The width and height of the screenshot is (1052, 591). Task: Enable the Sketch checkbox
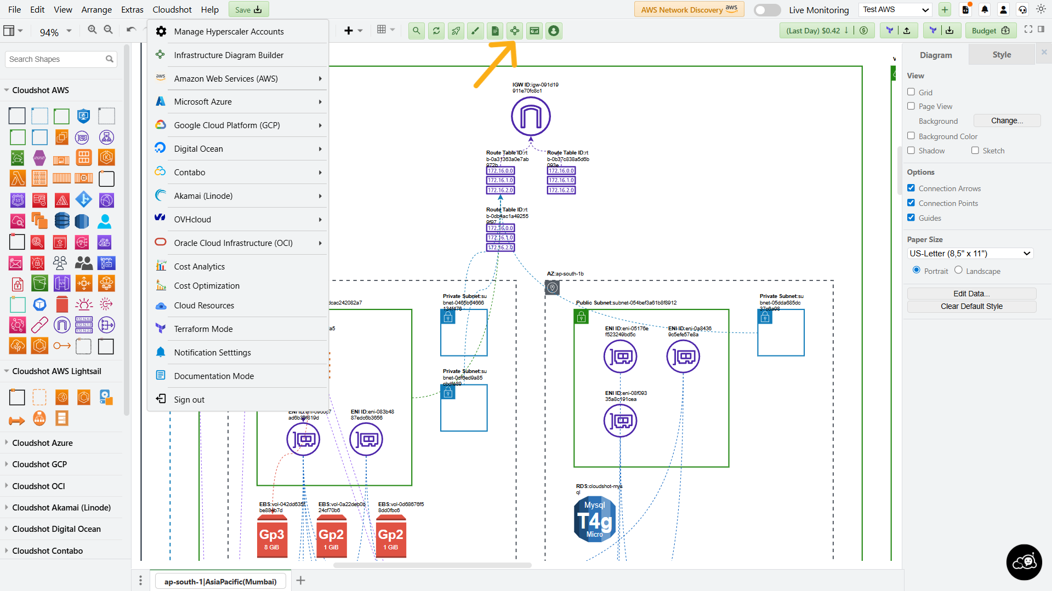(975, 150)
